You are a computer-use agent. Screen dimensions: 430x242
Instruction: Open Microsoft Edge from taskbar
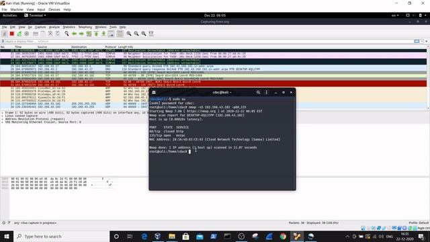[144, 236]
